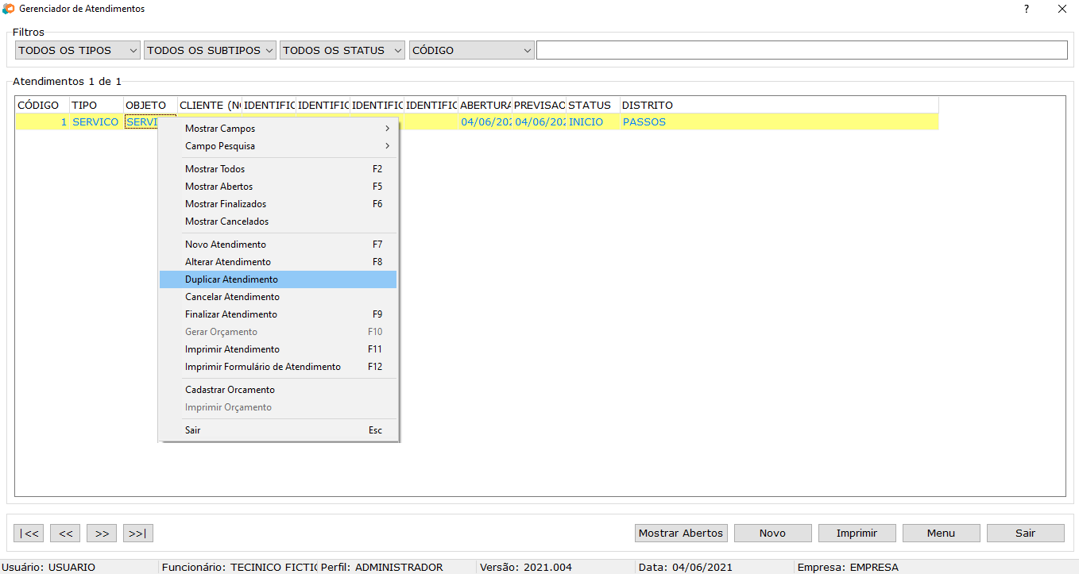The height and width of the screenshot is (574, 1079).
Task: Open the CÓDIGO search field dropdown
Action: [x=471, y=50]
